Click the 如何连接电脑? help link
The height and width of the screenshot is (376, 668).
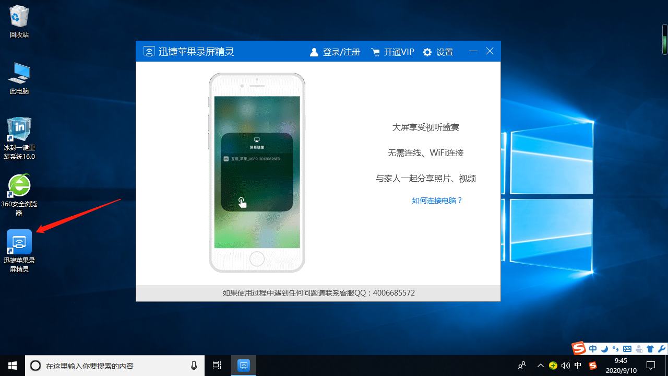[437, 201]
